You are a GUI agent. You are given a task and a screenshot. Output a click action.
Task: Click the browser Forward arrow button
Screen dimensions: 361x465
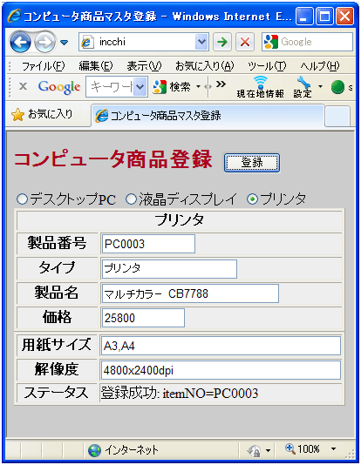click(45, 43)
